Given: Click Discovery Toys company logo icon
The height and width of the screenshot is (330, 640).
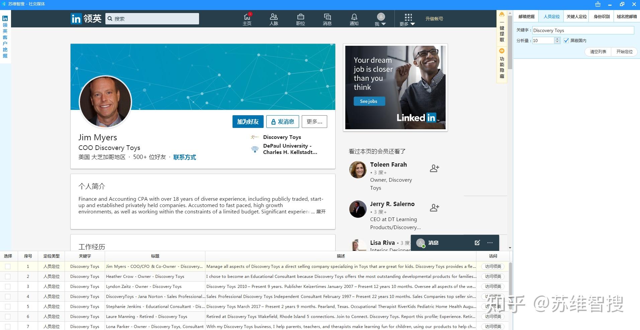Looking at the screenshot, I should coord(255,137).
